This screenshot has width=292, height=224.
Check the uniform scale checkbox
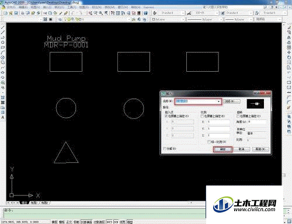point(209,142)
